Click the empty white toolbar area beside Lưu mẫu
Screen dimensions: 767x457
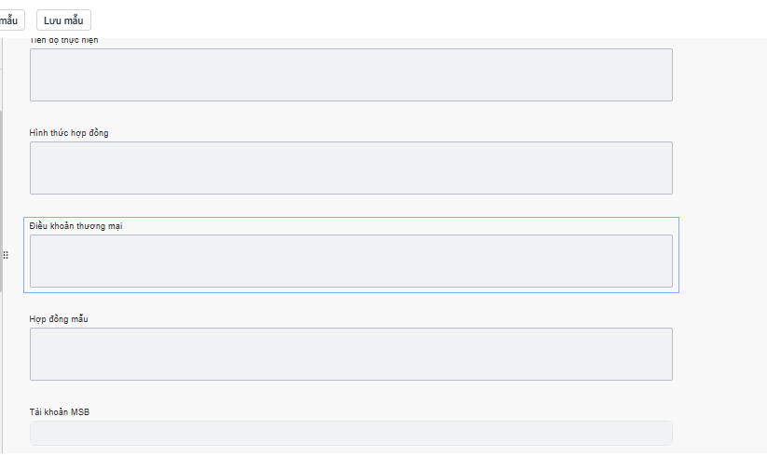point(419,20)
